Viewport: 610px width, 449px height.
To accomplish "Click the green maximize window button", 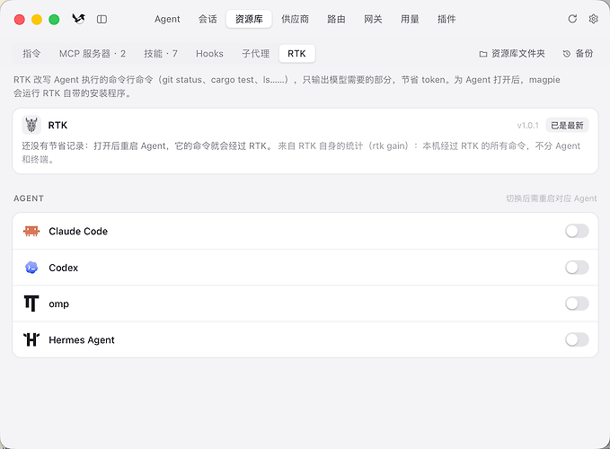I will 54,19.
